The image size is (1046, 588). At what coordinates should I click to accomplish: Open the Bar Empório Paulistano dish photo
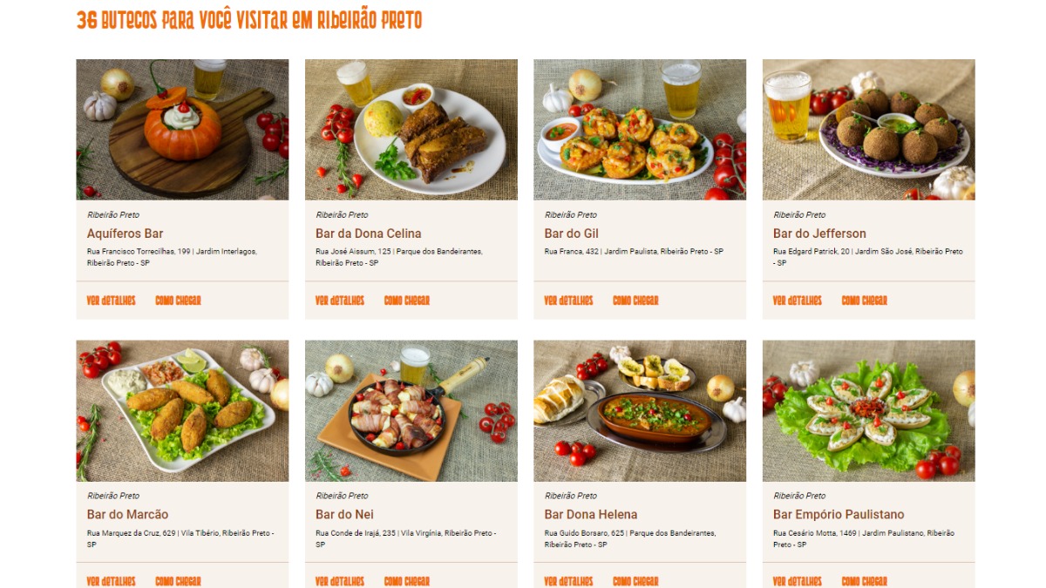[869, 411]
